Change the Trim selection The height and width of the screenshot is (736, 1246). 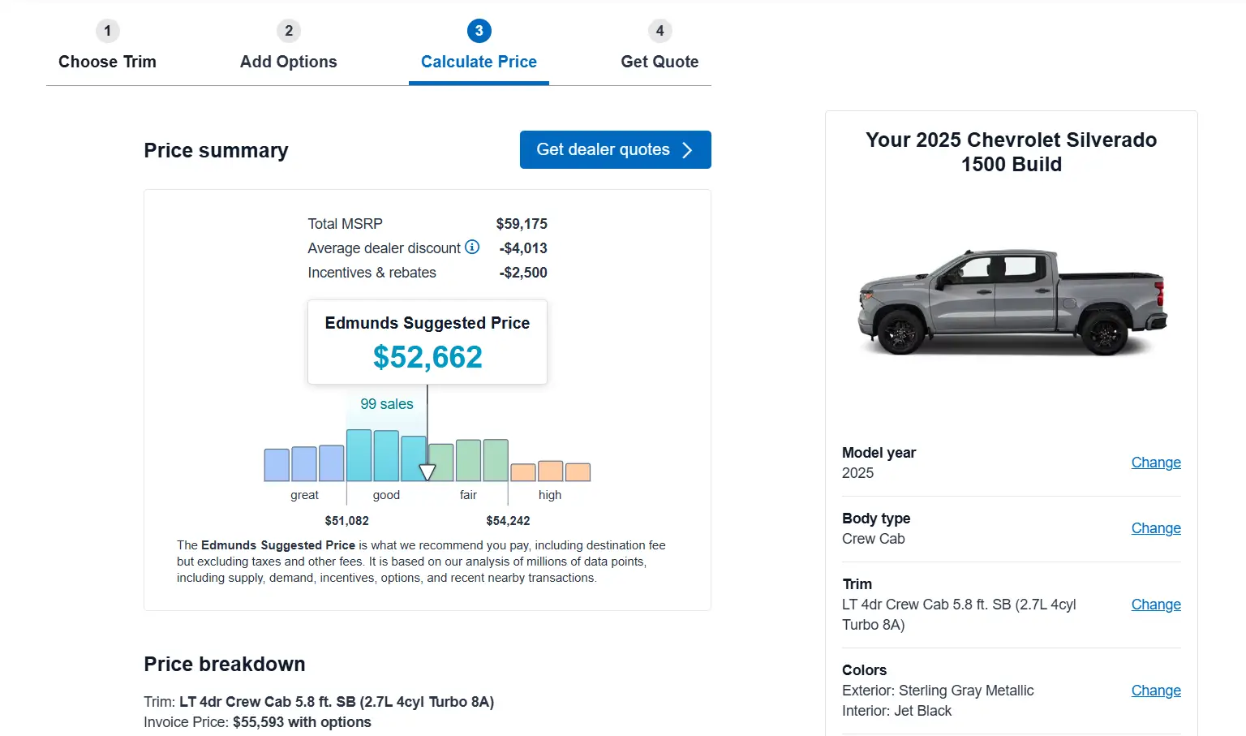pos(1155,605)
